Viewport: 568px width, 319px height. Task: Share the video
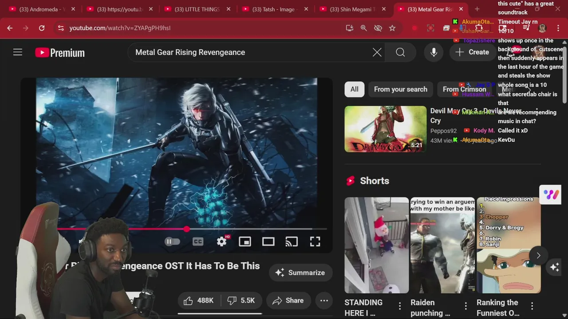(288, 300)
